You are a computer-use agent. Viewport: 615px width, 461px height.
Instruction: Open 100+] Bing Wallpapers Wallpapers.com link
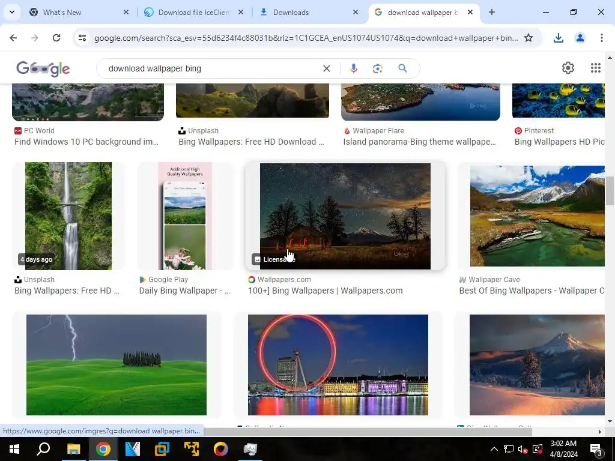(x=326, y=291)
